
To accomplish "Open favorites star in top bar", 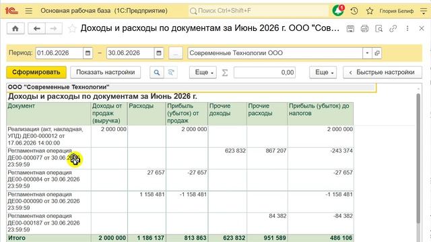I will click(370, 11).
